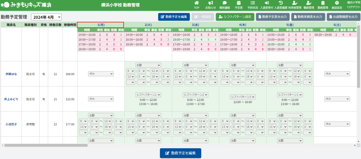Image resolution: width=361 pixels, height=159 pixels.
Task: Open staff link 伊藤はな
Action: tap(11, 74)
